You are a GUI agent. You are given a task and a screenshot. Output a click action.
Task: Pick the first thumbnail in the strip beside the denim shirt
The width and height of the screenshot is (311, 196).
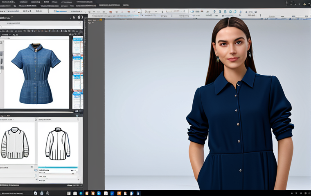(x=78, y=45)
